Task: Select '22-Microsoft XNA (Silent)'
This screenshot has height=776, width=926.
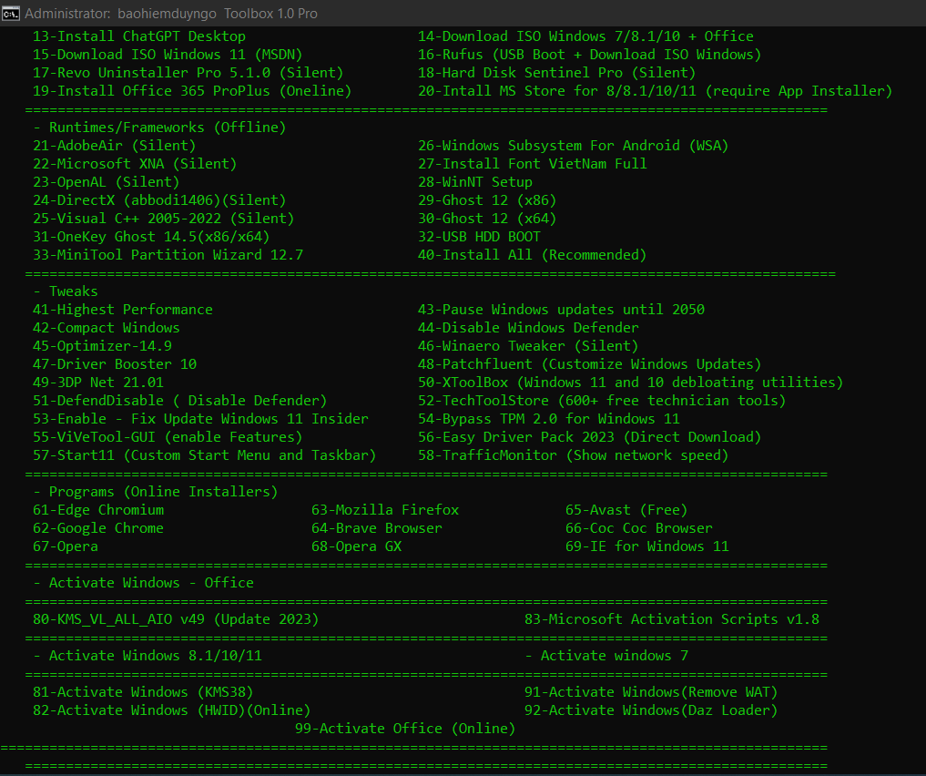Action: (135, 164)
